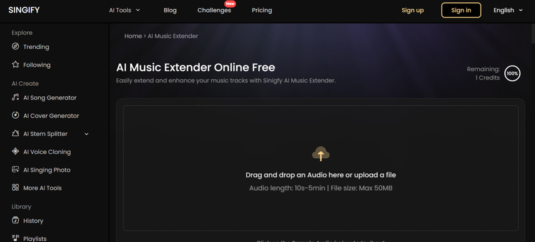
Task: Click the AI Song Generator music note icon
Action: [16, 98]
